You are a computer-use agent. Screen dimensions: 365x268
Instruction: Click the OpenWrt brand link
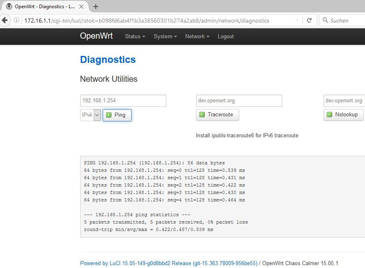[96, 36]
